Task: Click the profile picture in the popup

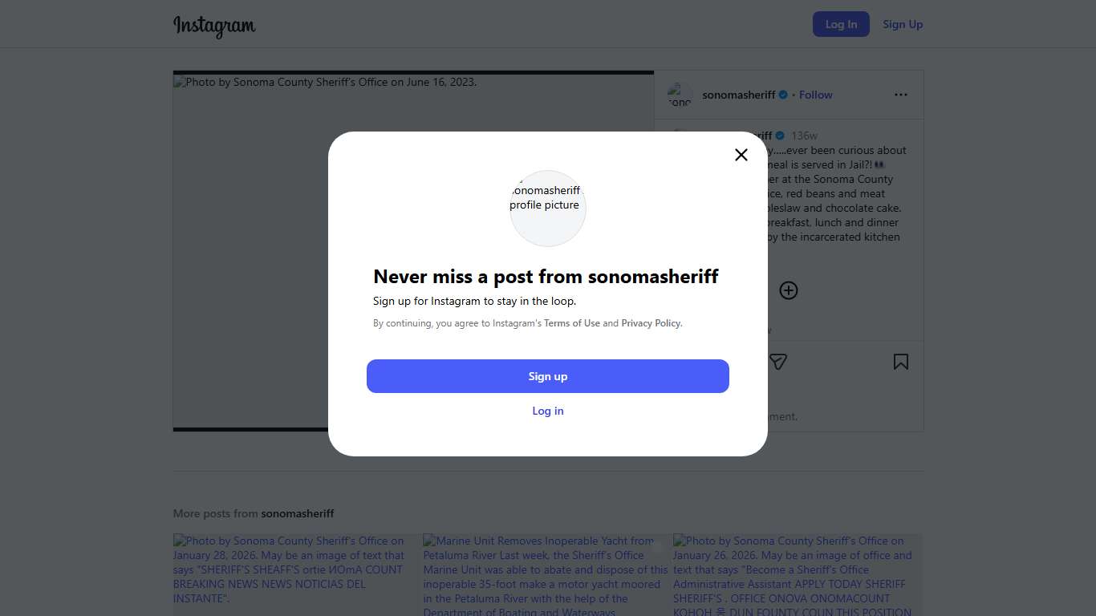Action: 548,208
